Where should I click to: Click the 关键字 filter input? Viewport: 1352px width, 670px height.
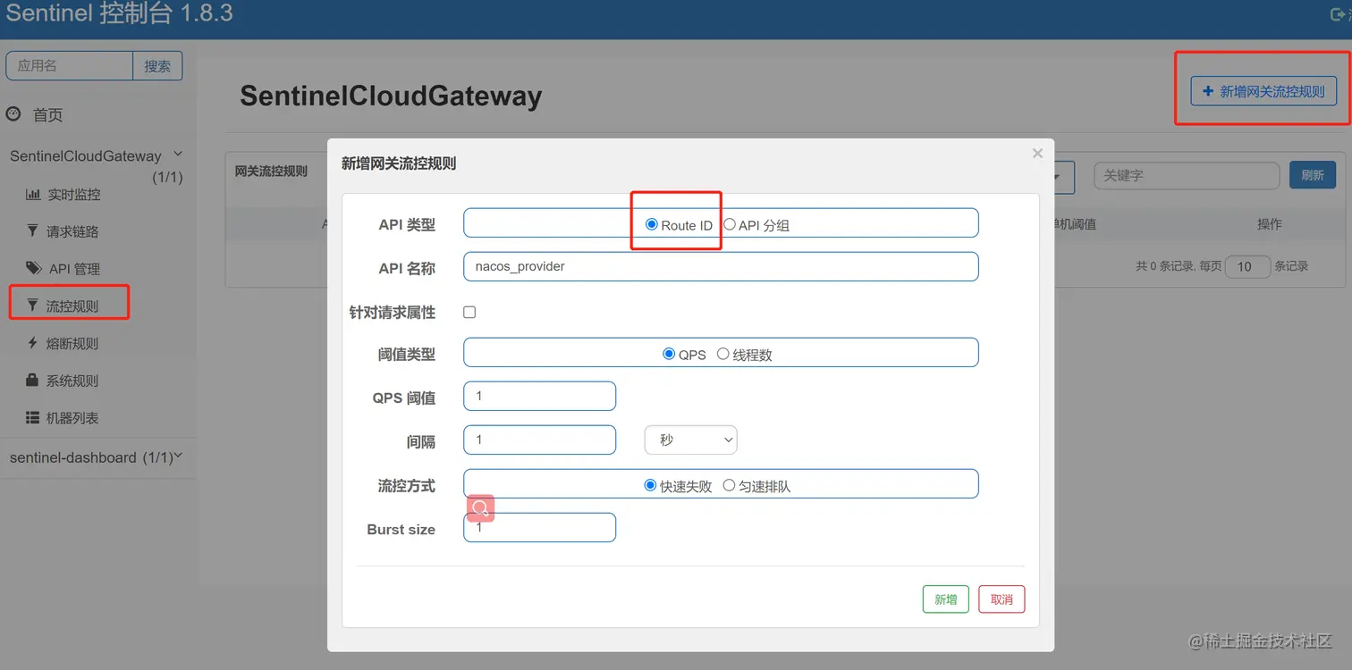pyautogui.click(x=1187, y=176)
